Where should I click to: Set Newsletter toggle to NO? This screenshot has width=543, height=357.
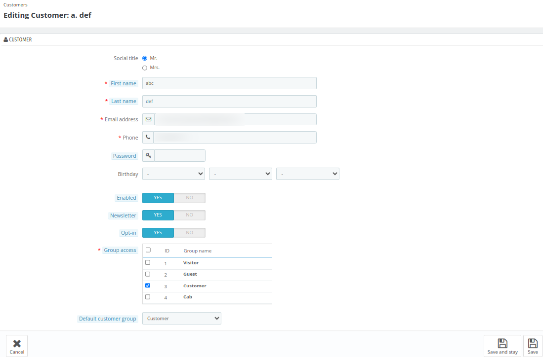(189, 215)
